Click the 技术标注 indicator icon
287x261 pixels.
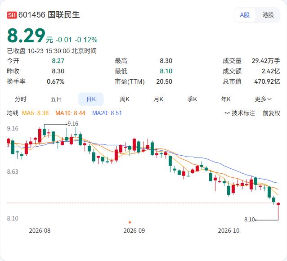pos(227,113)
